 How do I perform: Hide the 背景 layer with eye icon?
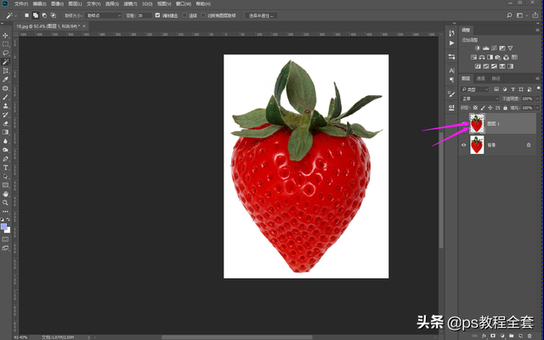463,145
